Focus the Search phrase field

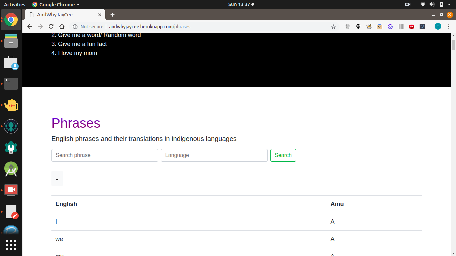[105, 155]
